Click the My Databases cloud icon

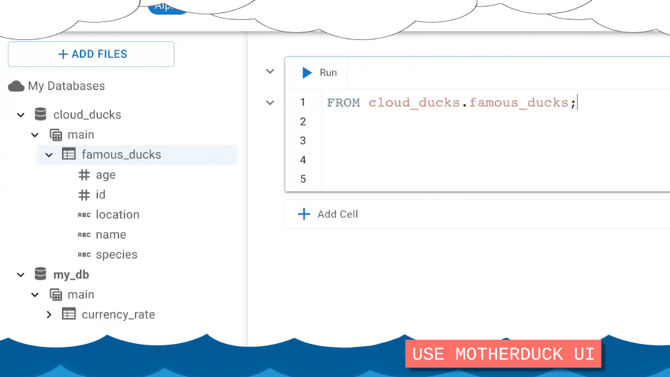pos(16,86)
